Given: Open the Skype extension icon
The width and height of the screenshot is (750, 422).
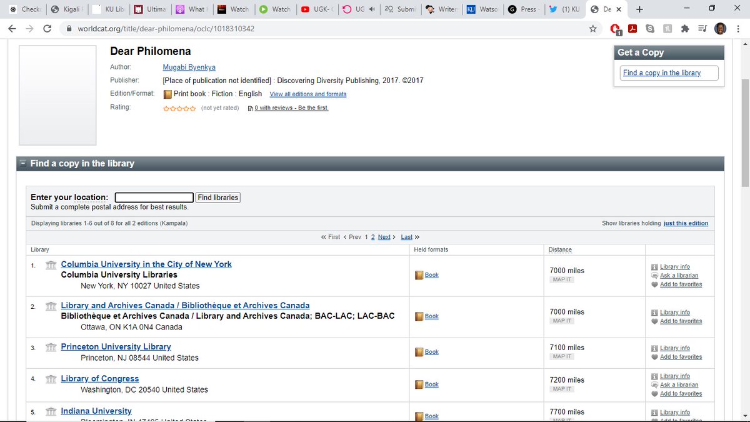Looking at the screenshot, I should click(650, 29).
